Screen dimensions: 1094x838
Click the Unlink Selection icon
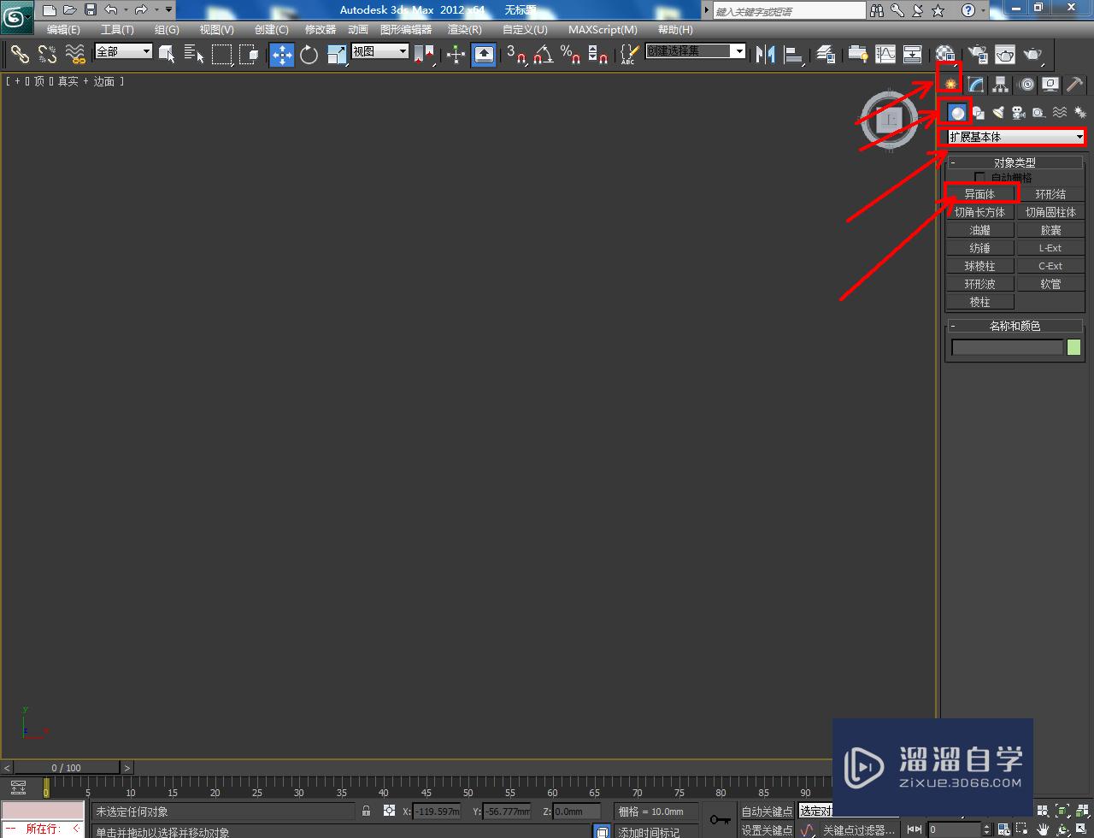pos(47,54)
